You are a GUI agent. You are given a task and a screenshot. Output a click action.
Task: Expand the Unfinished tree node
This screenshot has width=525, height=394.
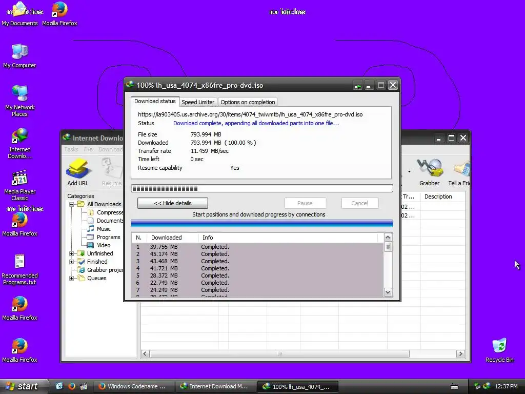click(71, 253)
